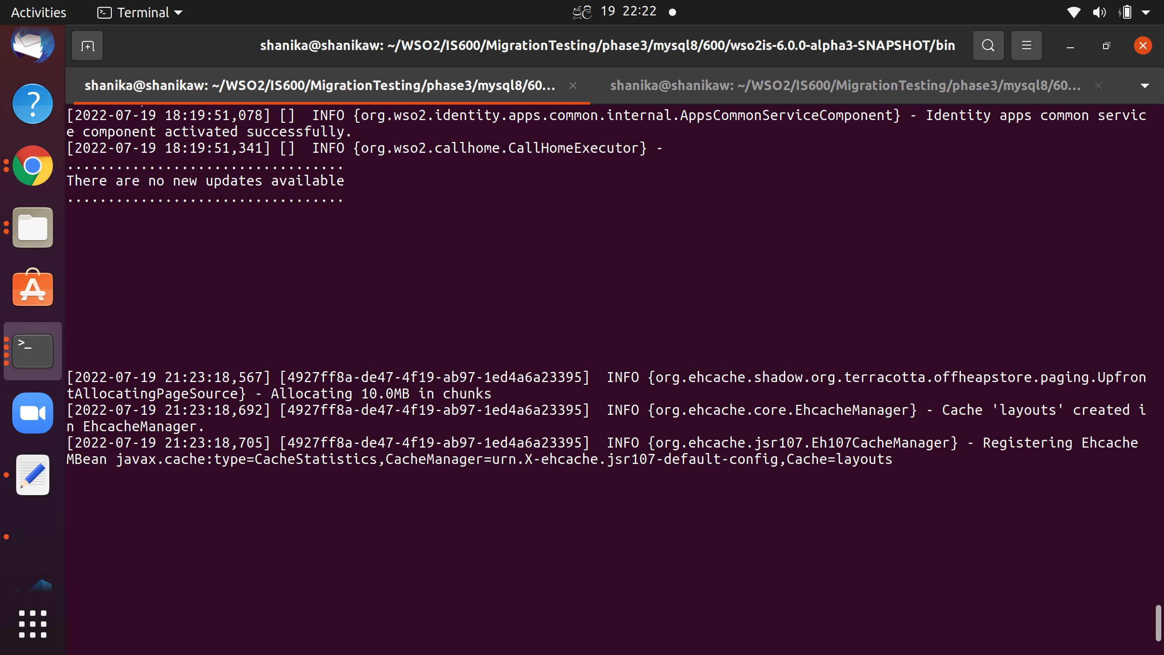
Task: Click the Activities button
Action: (38, 13)
